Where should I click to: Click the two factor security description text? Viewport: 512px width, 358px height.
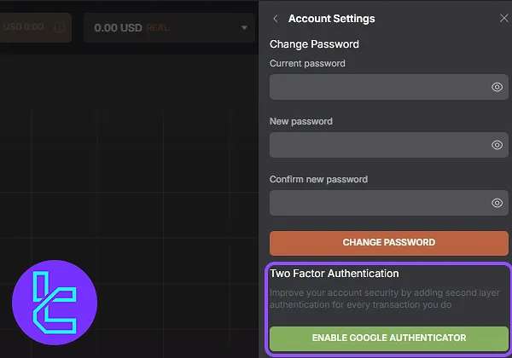tap(384, 298)
